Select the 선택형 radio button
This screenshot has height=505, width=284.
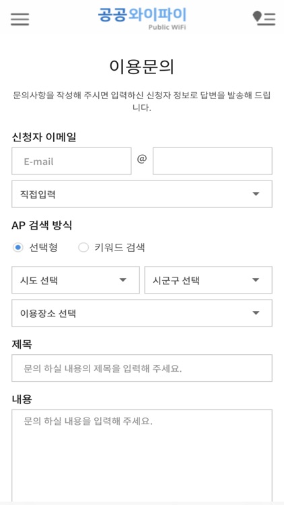[x=18, y=248]
